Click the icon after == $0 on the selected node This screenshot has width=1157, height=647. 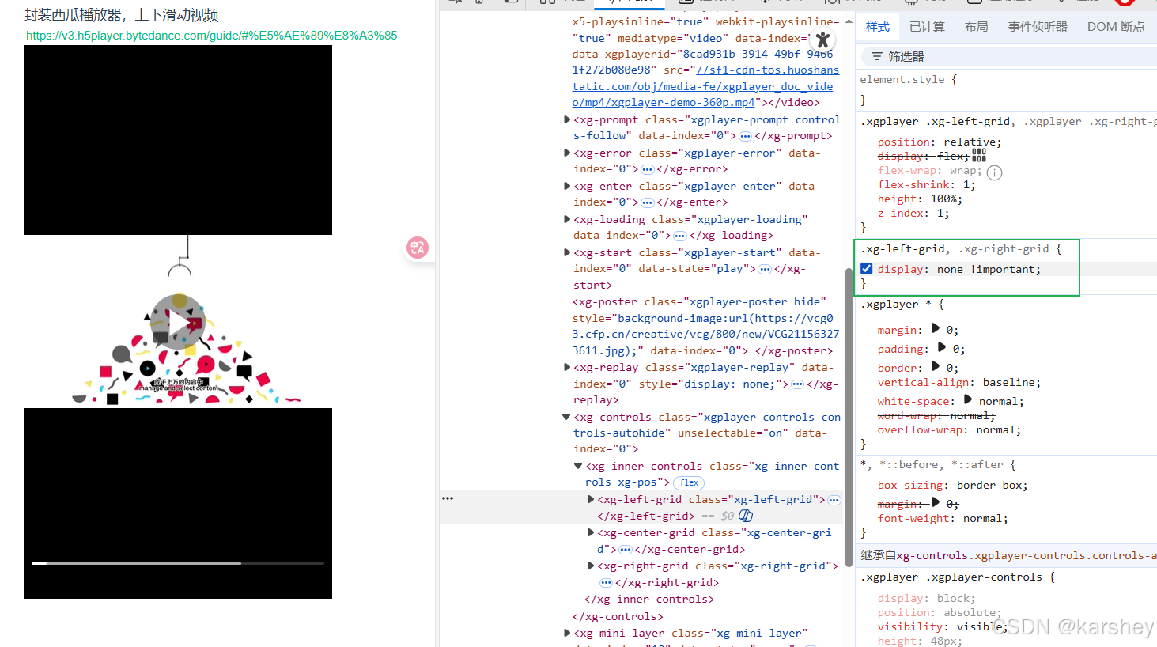pyautogui.click(x=746, y=516)
